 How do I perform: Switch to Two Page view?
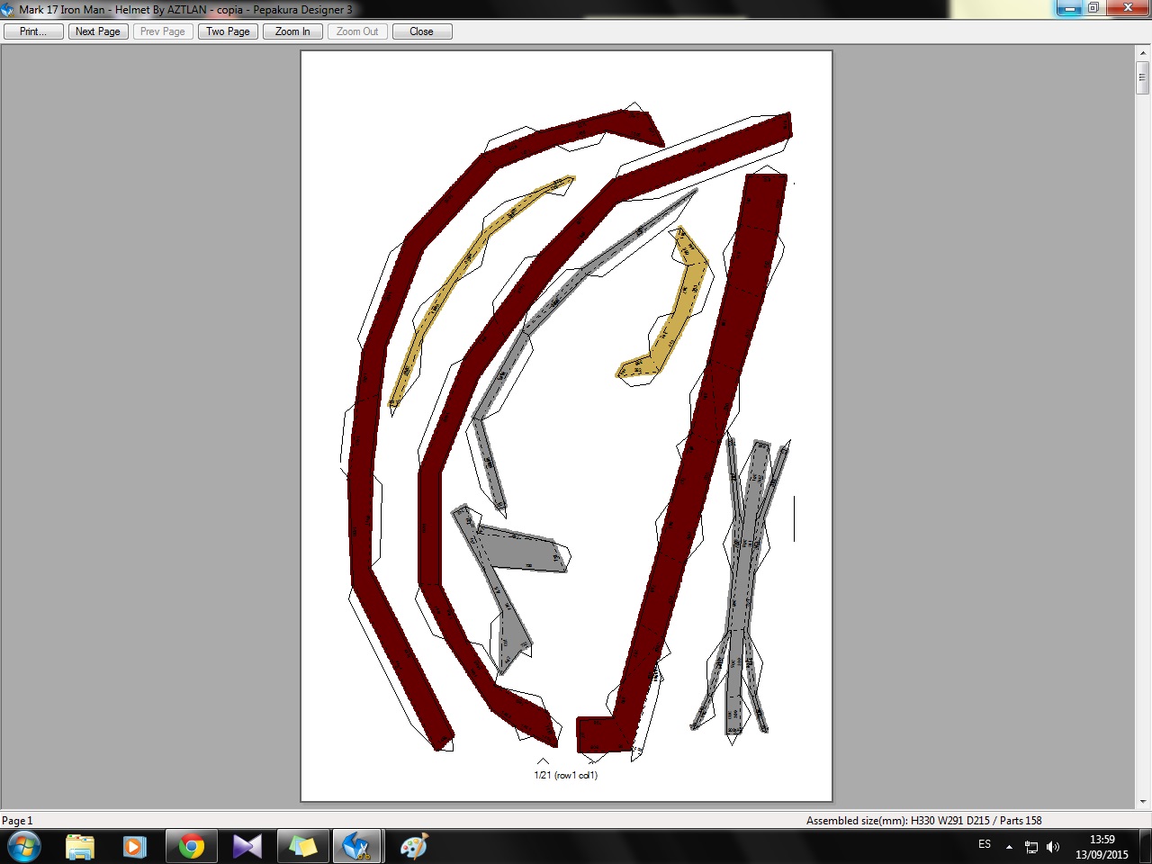[228, 31]
